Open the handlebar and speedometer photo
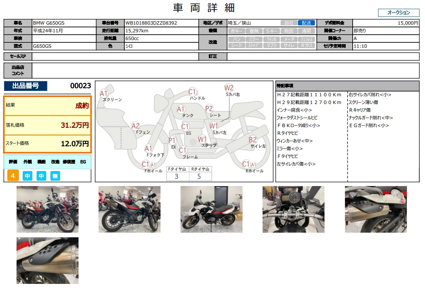The width and height of the screenshot is (425, 297). (294, 209)
